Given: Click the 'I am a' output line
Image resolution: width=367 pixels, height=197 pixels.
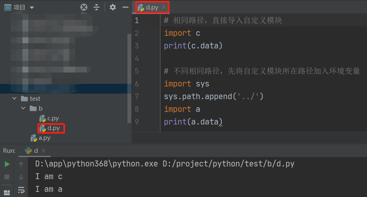Looking at the screenshot, I should [49, 189].
